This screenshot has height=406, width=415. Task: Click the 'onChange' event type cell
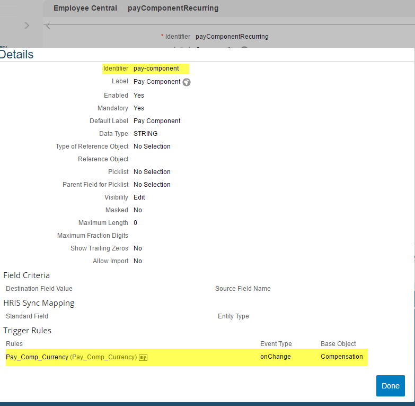tap(276, 357)
